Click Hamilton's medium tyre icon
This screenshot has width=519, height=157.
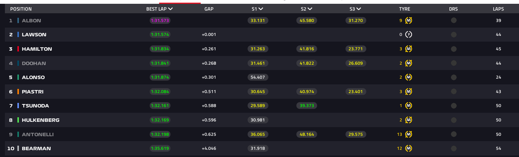pyautogui.click(x=408, y=49)
